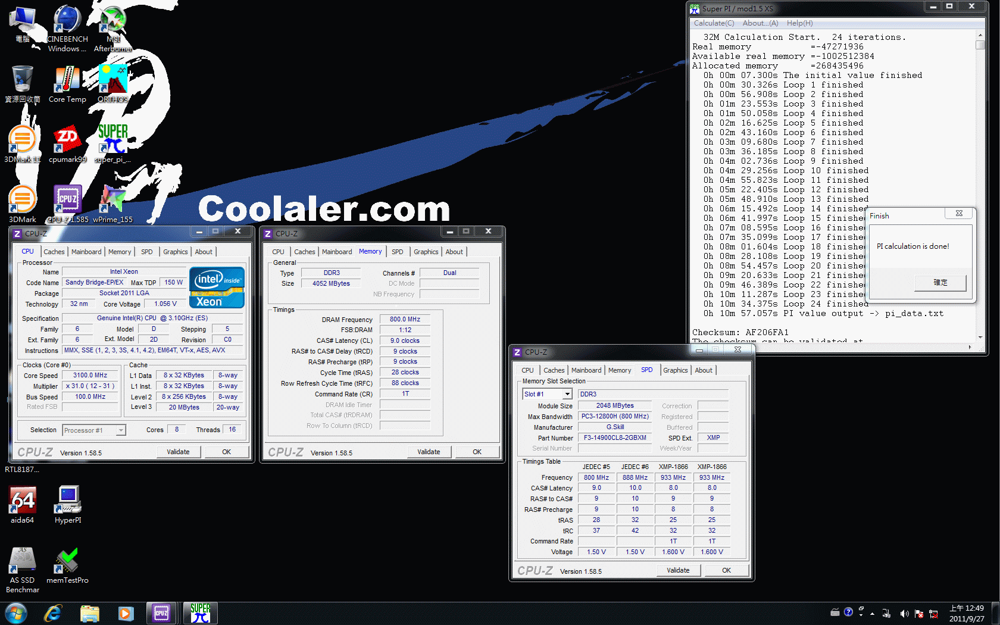1000x625 pixels.
Task: Click the Windows Start orb
Action: [x=15, y=613]
